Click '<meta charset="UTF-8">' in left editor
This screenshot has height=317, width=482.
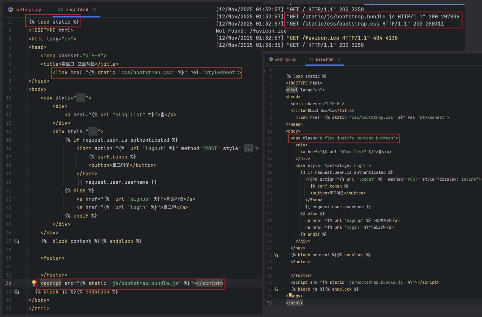(73, 56)
